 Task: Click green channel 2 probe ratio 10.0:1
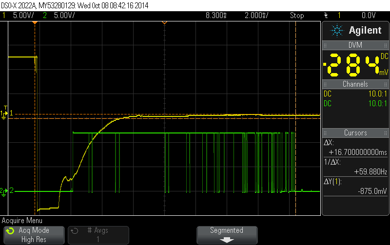click(x=377, y=103)
